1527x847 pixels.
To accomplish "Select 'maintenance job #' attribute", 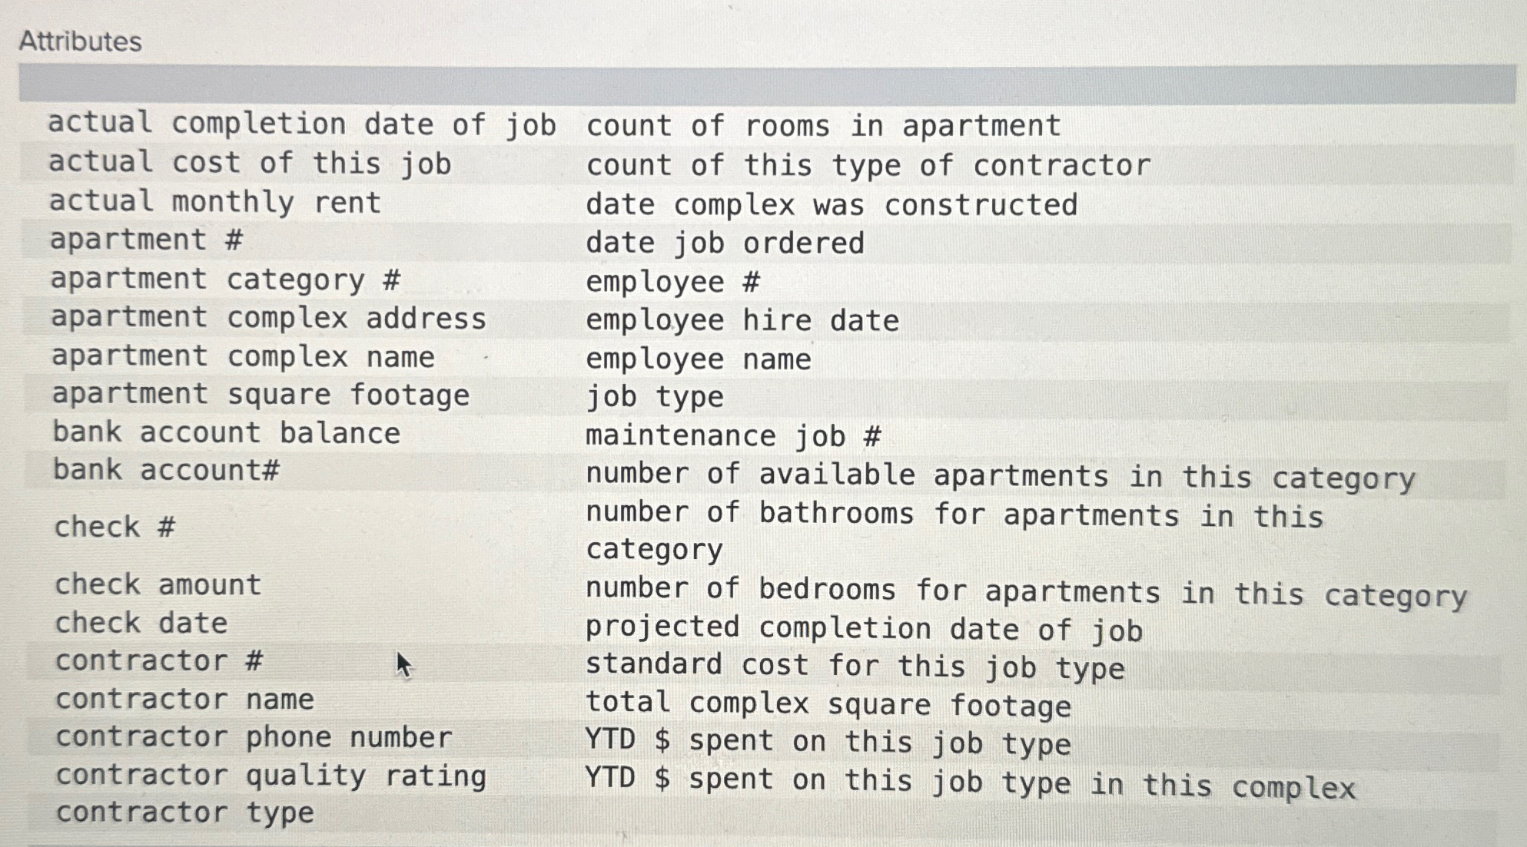I will [x=733, y=436].
